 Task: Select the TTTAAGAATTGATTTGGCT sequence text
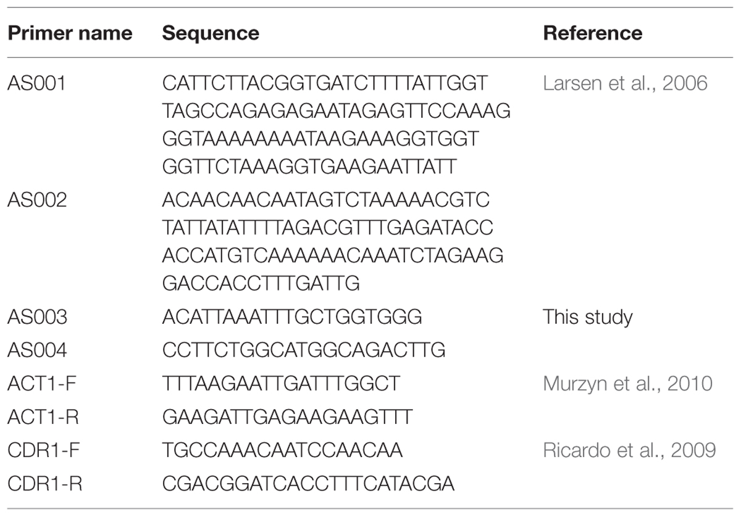[x=282, y=384]
